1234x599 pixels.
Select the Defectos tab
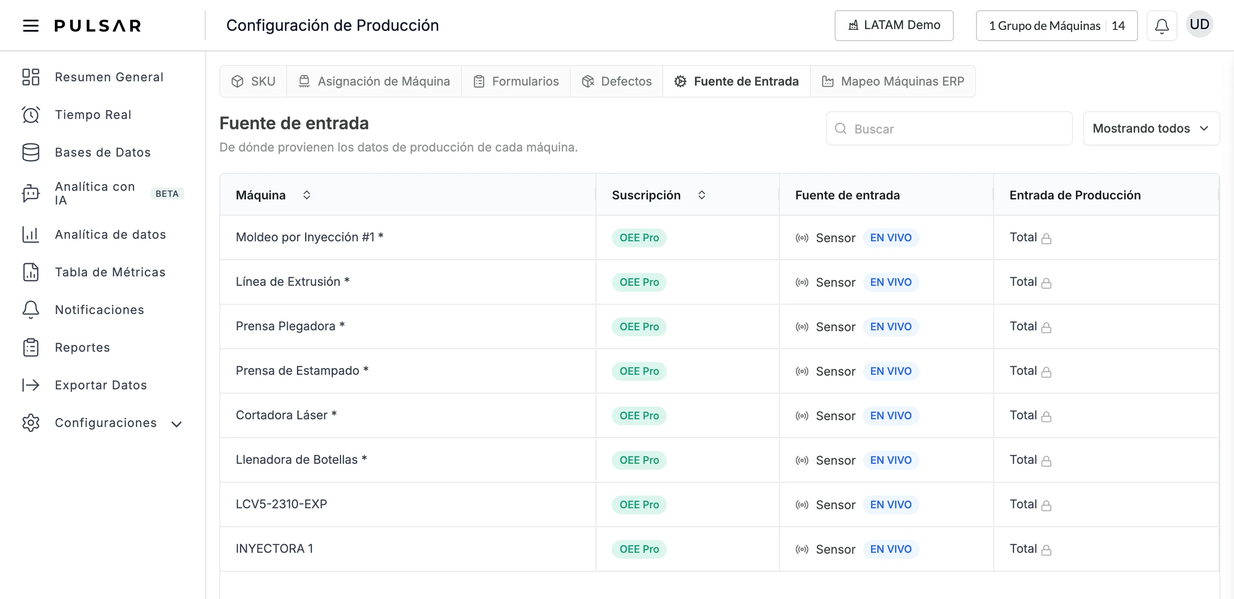(x=617, y=81)
